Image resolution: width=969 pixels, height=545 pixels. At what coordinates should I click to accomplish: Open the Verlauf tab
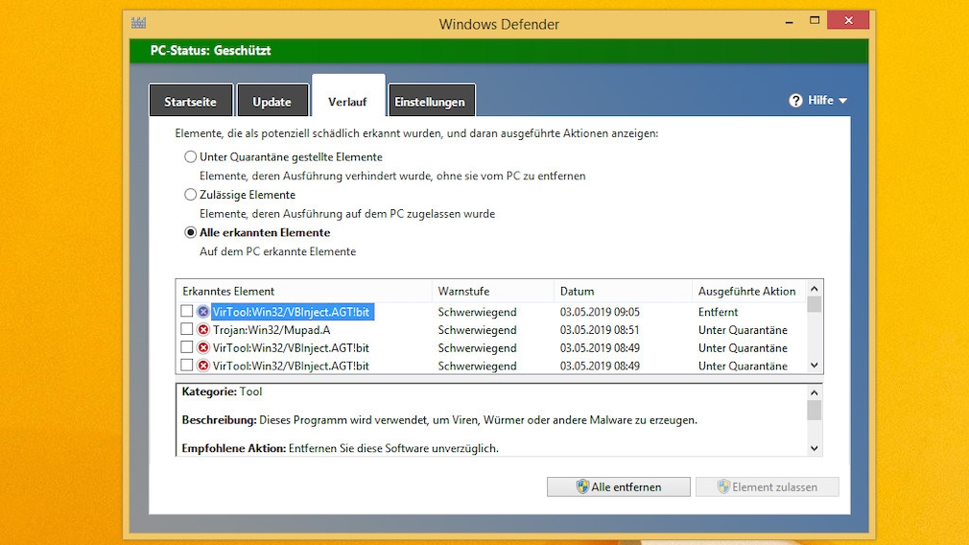(348, 96)
